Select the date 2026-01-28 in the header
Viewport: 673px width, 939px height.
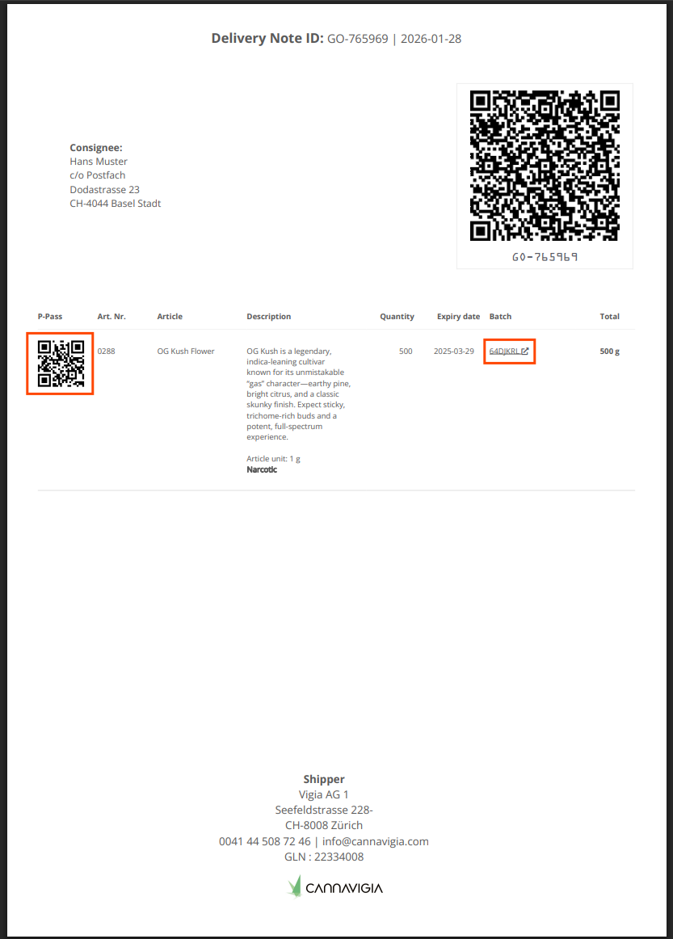tap(431, 39)
